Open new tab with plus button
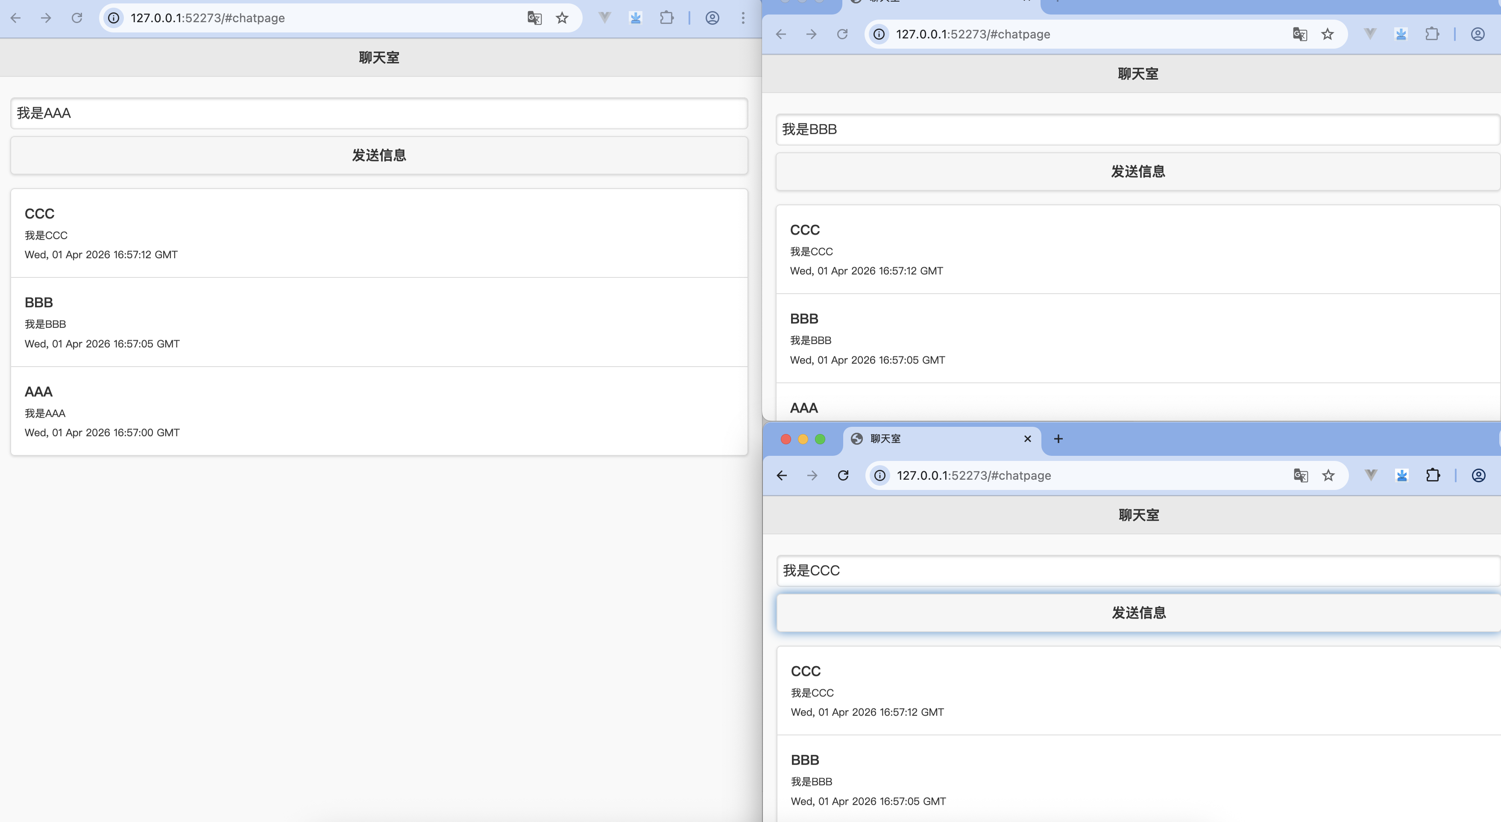The image size is (1501, 822). pos(1058,439)
